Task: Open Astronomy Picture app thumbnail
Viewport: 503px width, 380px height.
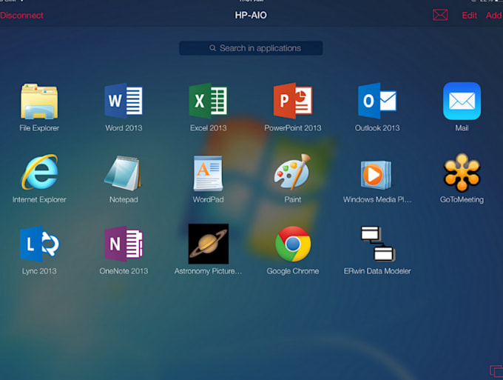Action: click(208, 244)
